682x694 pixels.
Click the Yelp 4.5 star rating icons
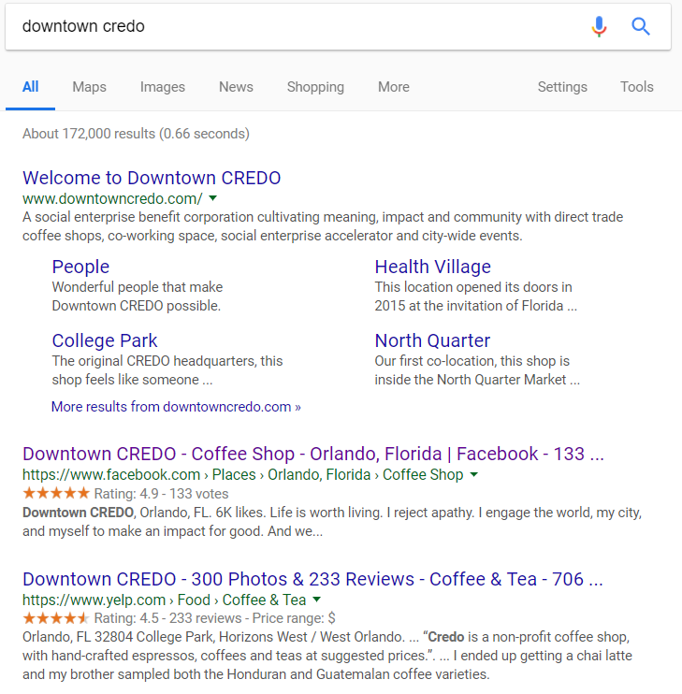(x=56, y=618)
